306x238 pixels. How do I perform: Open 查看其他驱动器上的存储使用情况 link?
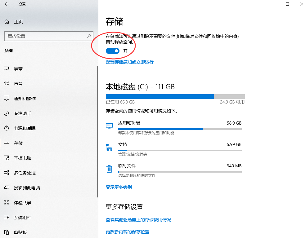coord(138,220)
